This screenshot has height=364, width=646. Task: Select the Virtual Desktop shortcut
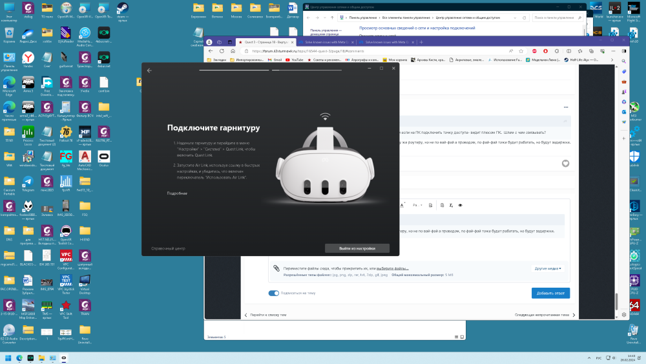coord(85,284)
